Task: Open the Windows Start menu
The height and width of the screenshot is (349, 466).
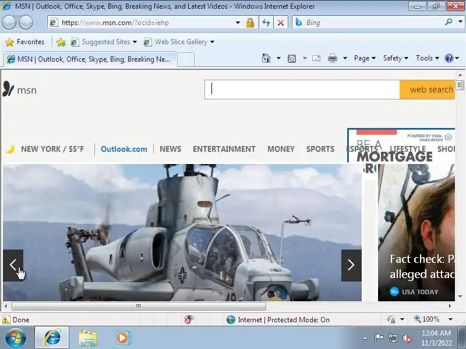Action: 16,338
